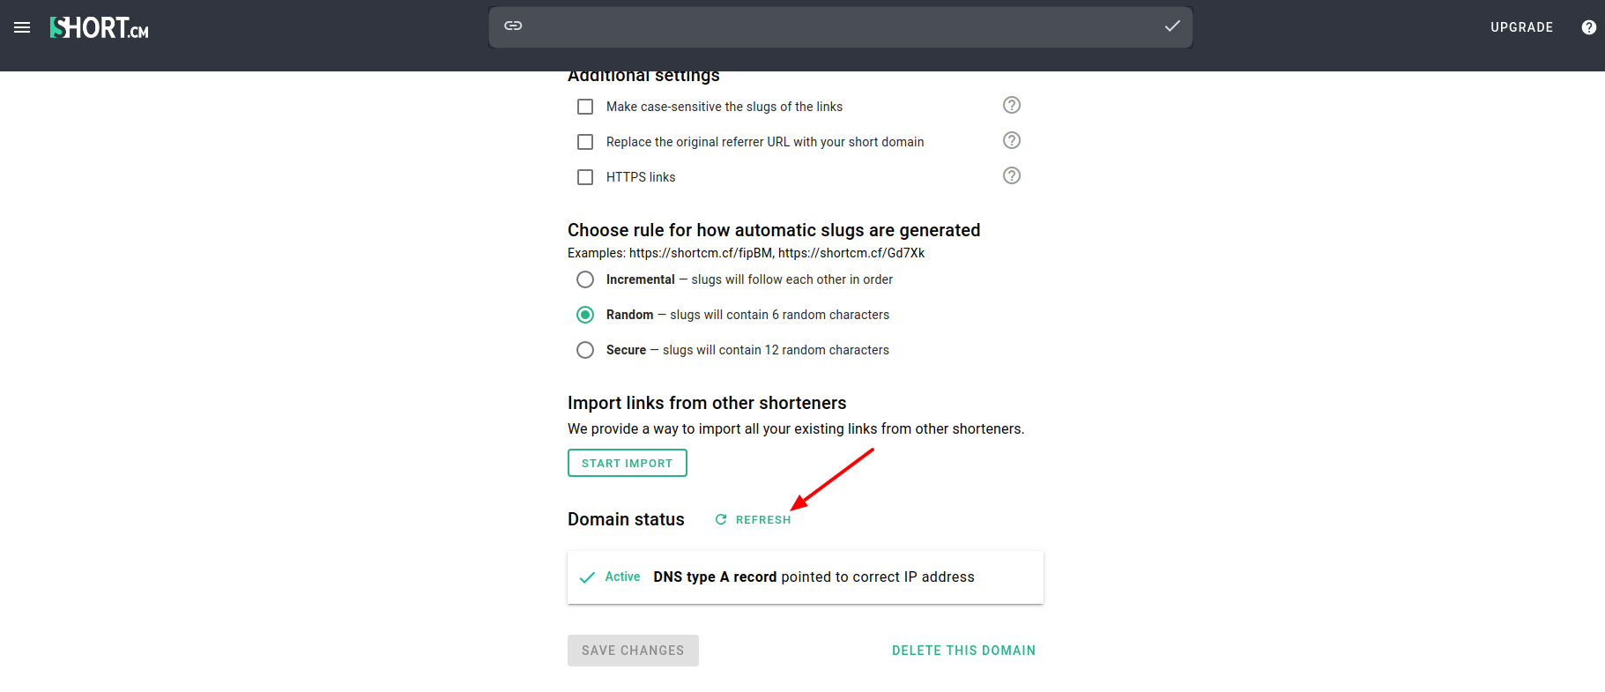
Task: Open the help icon in top bar
Action: pyautogui.click(x=1589, y=27)
